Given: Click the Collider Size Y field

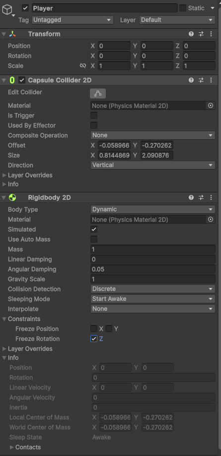Looking at the screenshot, I should tap(157, 155).
